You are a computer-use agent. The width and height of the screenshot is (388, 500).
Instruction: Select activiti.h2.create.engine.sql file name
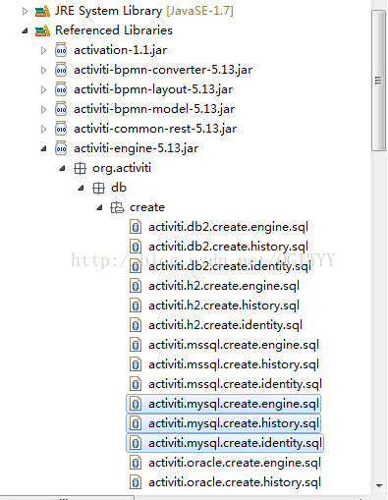224,286
